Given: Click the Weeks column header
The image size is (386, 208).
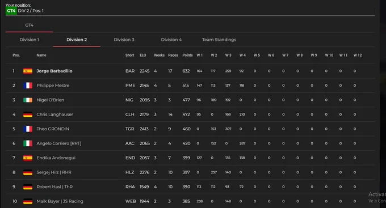Looking at the screenshot, I should coord(159,55).
